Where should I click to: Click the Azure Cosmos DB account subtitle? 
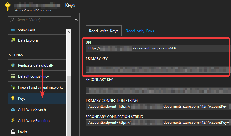(x=33, y=10)
